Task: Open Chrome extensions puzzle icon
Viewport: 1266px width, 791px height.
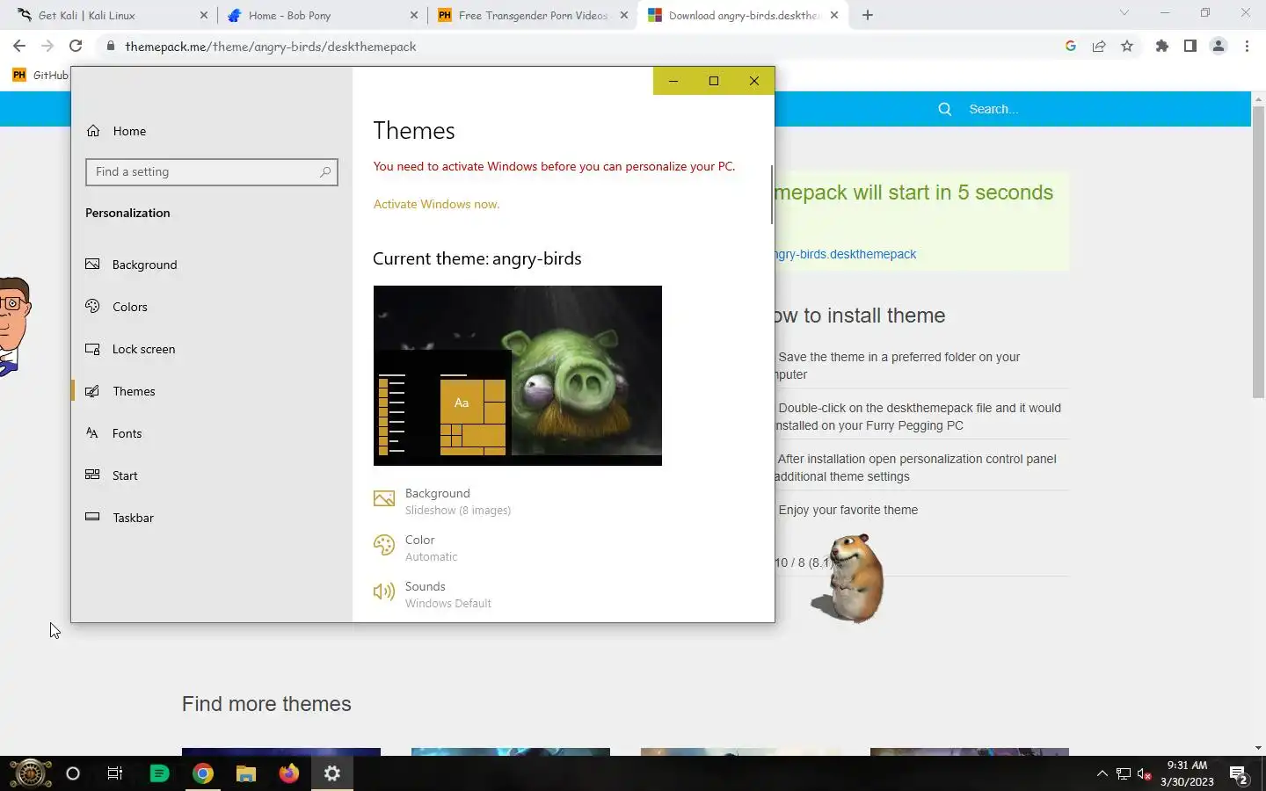Action: pyautogui.click(x=1162, y=46)
